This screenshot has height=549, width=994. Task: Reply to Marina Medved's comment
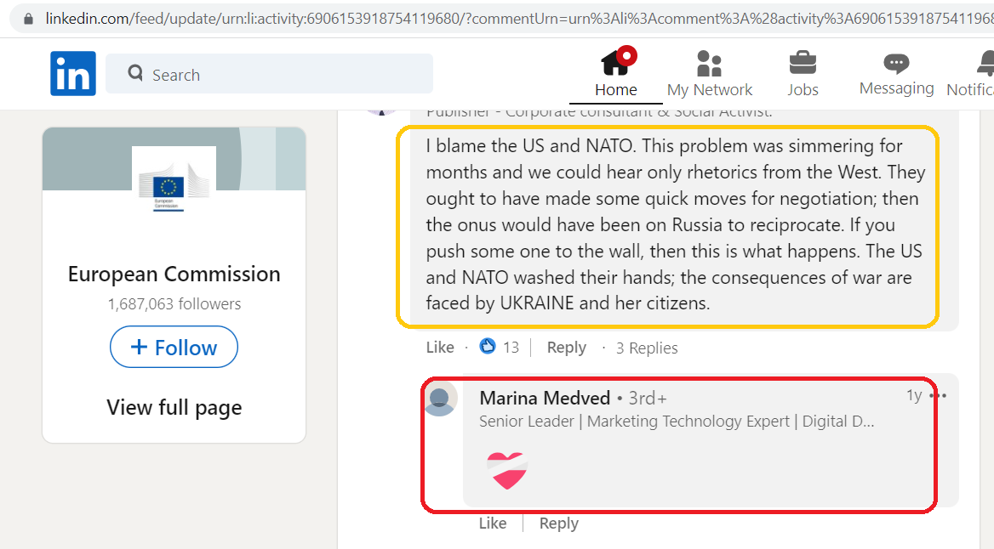[558, 523]
